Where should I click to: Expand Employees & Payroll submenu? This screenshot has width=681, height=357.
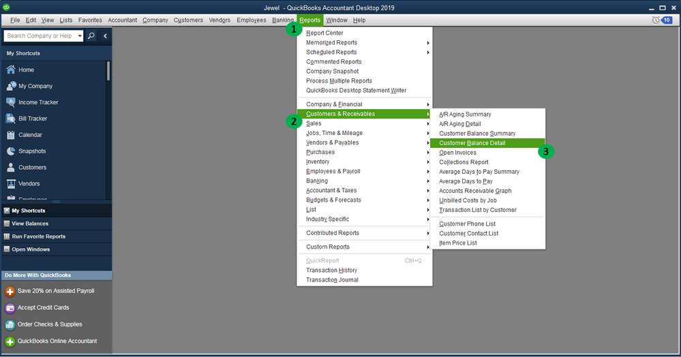pos(365,171)
